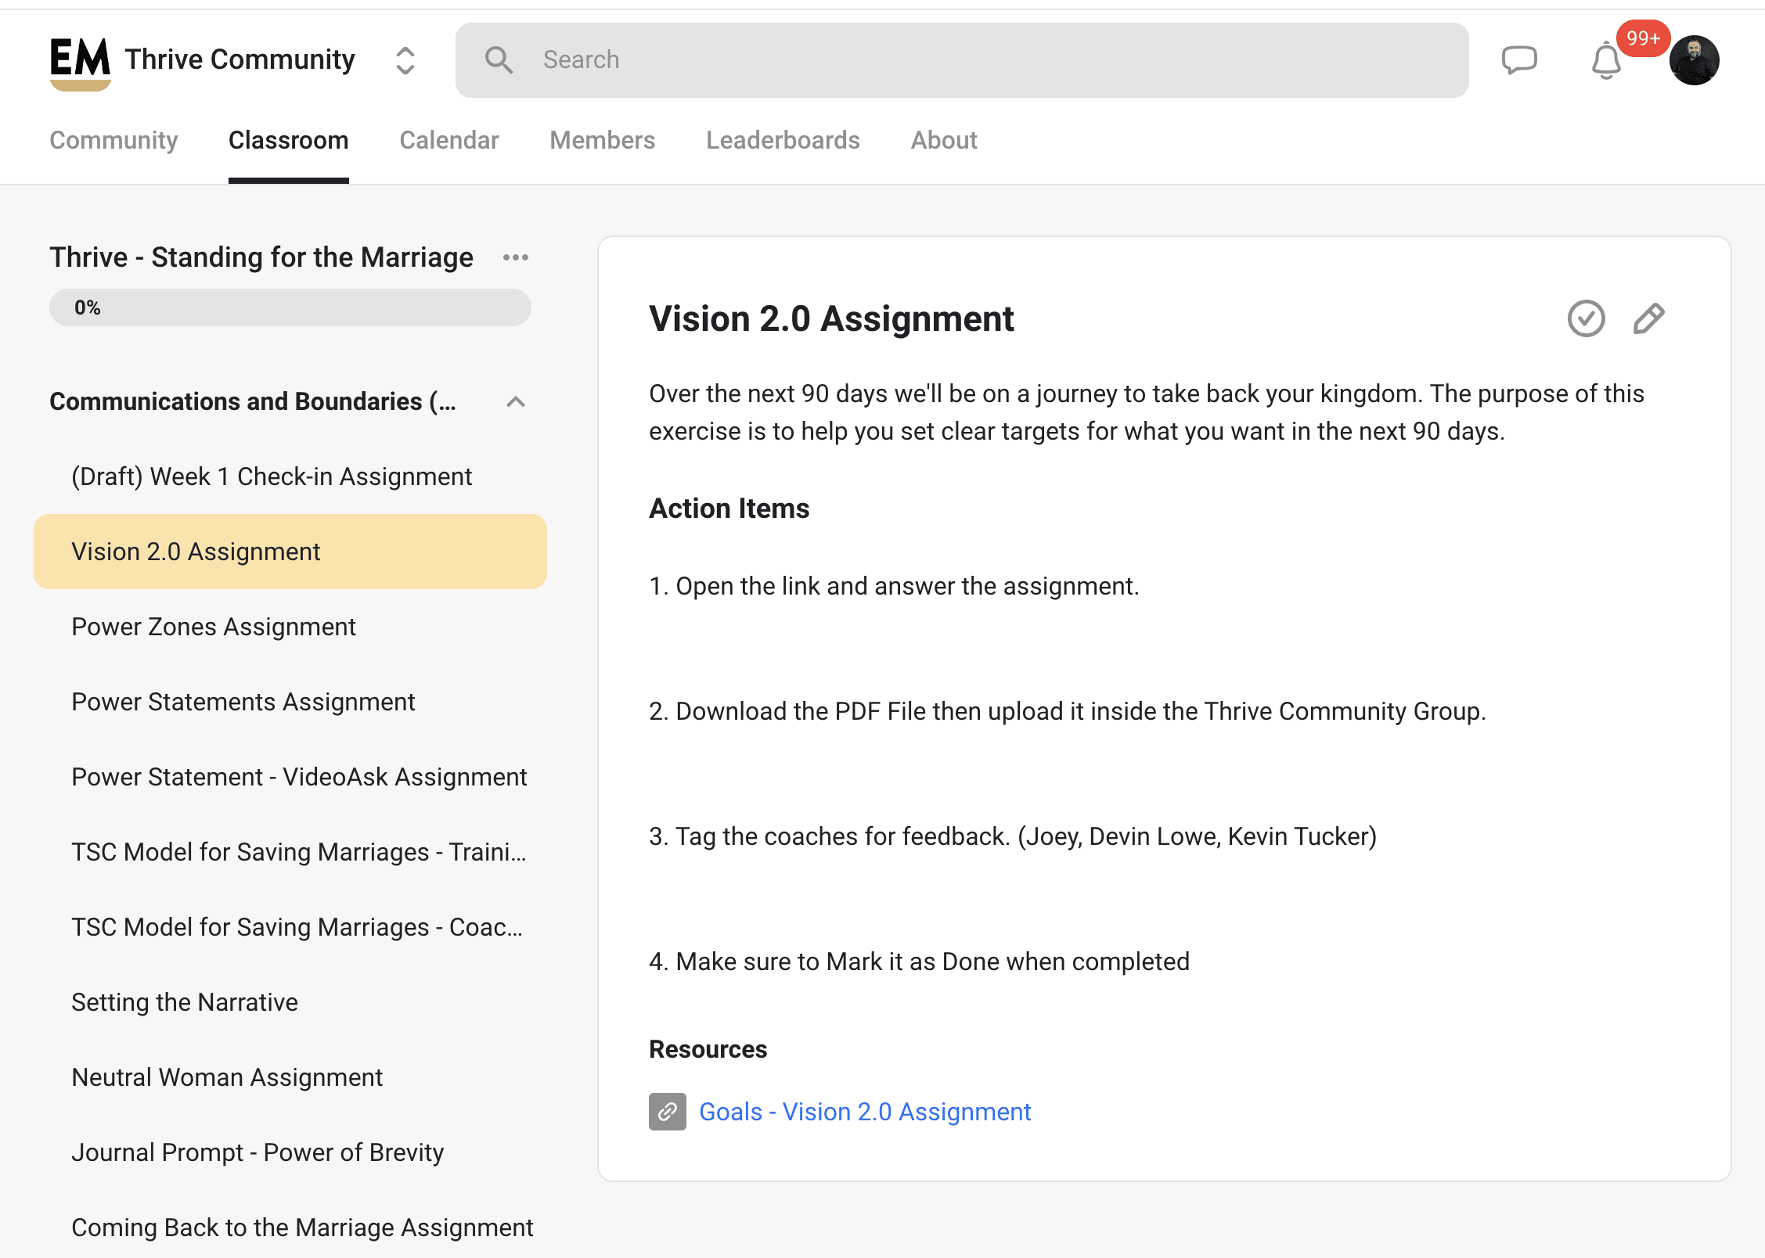1765x1258 pixels.
Task: Switch to the Calendar tab
Action: 448,140
